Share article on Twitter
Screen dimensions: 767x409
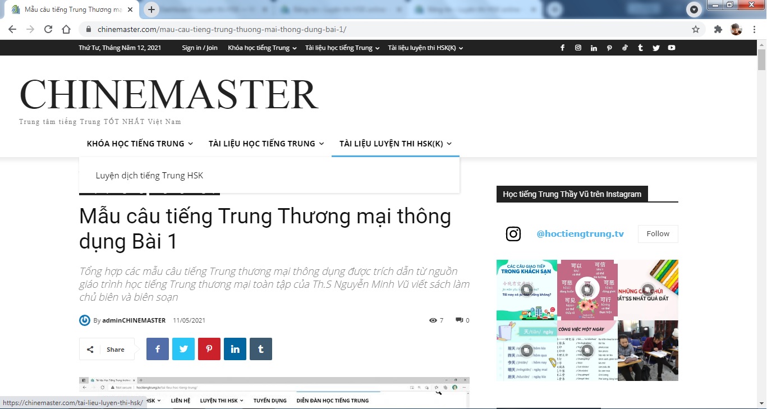183,349
